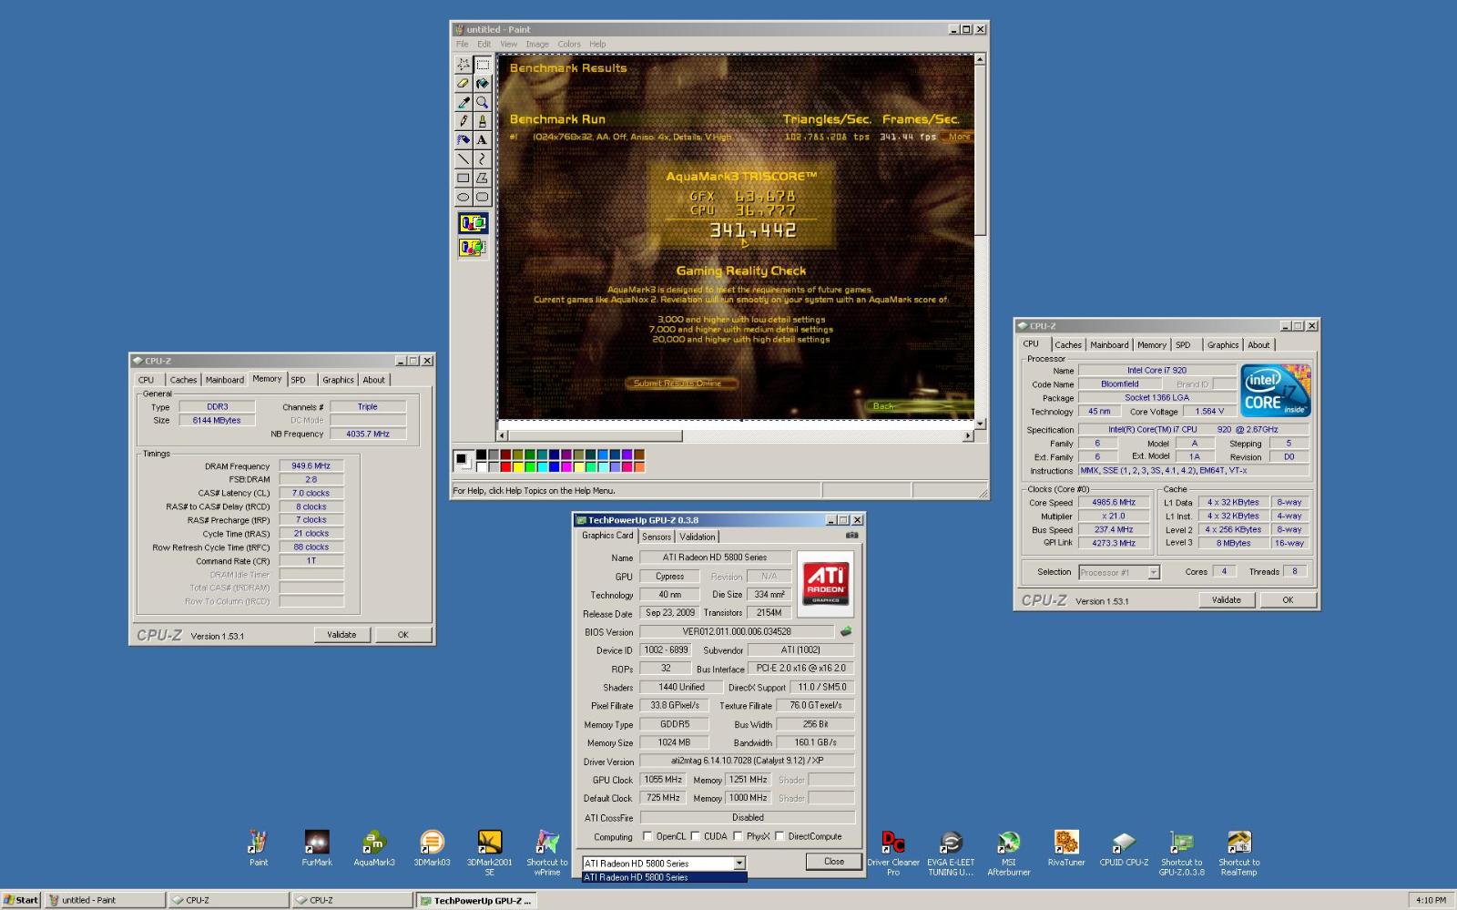Switch to untitled - Paint taskbar button
1457x910 pixels.
[106, 900]
